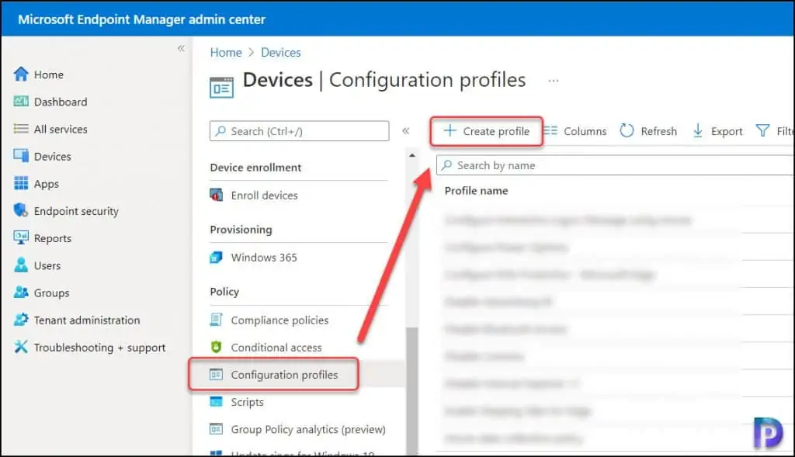Click the Columns toolbar icon
The width and height of the screenshot is (795, 457).
(x=550, y=131)
